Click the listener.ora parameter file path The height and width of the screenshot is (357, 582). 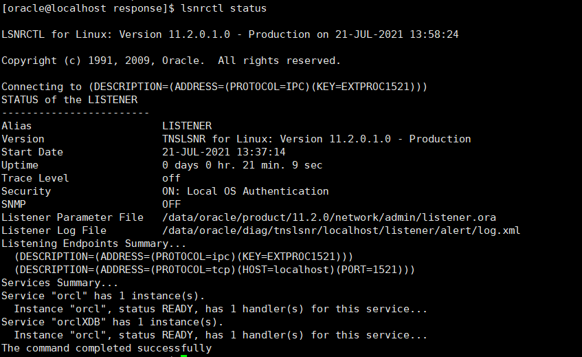pos(328,217)
